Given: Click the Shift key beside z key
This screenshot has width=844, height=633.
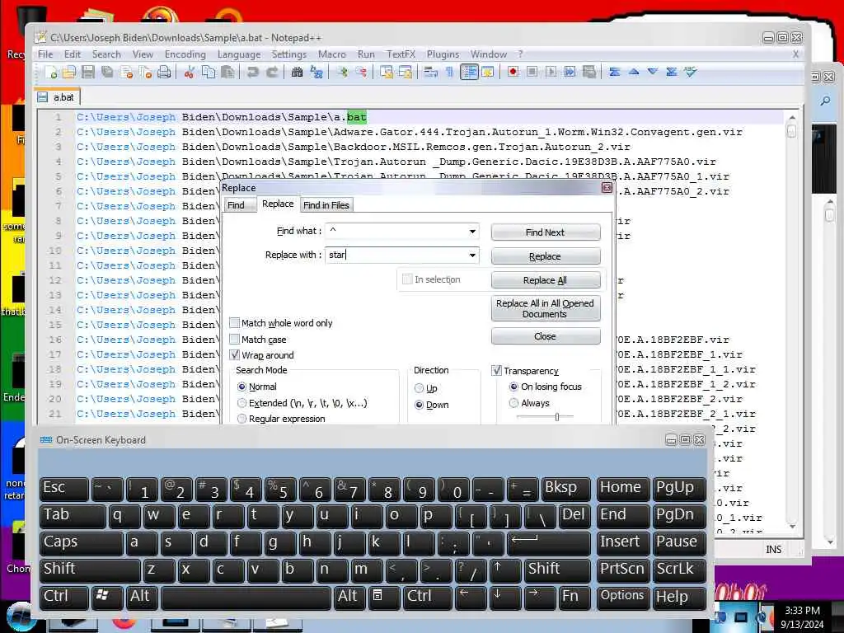Looking at the screenshot, I should pyautogui.click(x=90, y=570).
